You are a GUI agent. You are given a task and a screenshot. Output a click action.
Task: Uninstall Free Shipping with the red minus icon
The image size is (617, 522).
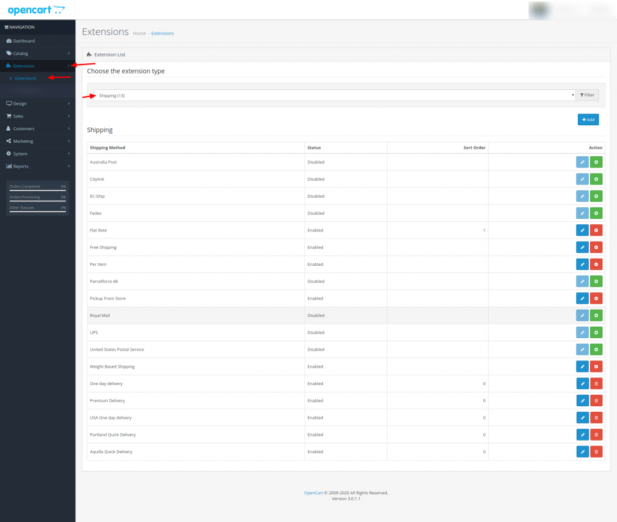point(596,247)
